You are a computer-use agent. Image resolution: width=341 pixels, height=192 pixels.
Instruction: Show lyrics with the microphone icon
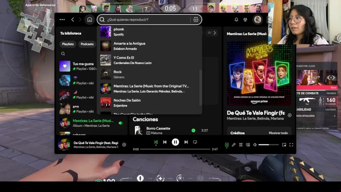pyautogui.click(x=234, y=145)
